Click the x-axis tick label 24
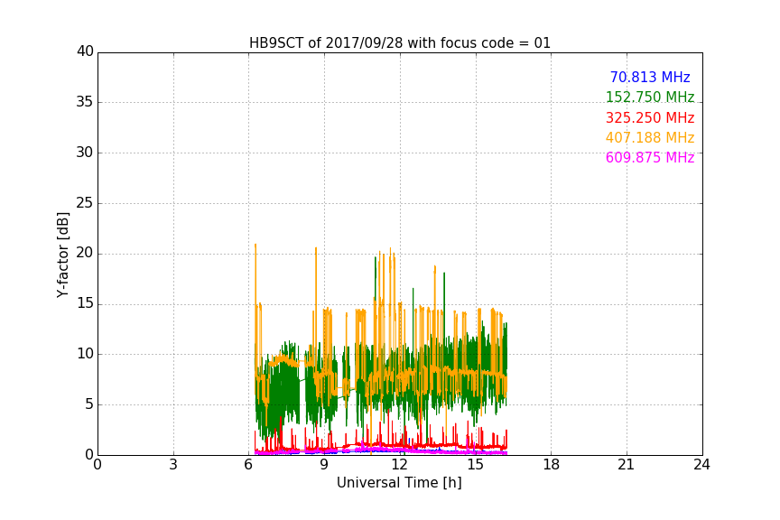The image size is (780, 520). (701, 465)
